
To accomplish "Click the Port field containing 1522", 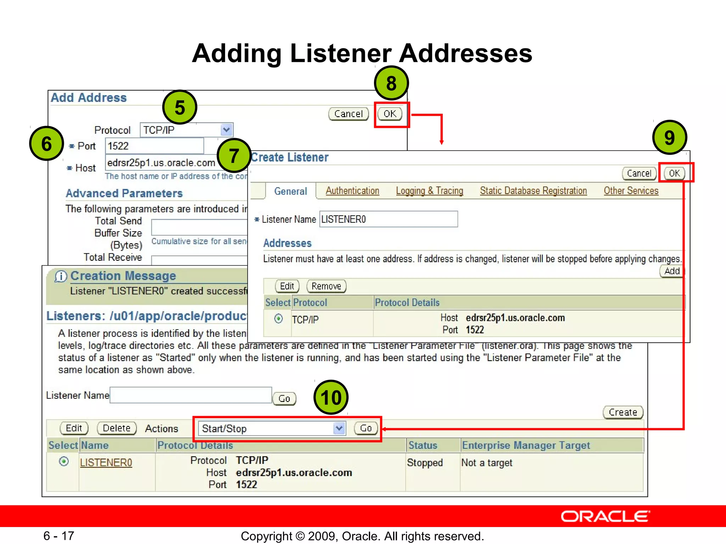I will tap(155, 146).
